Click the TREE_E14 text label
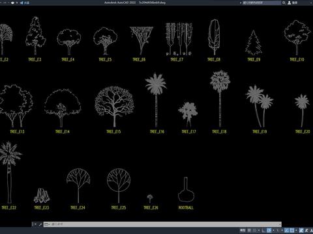 click(x=63, y=131)
